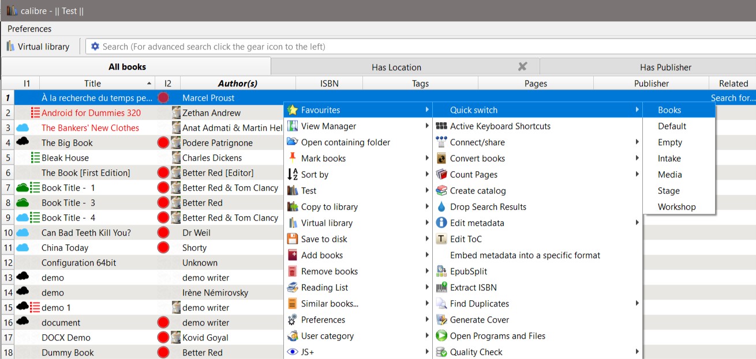Click the Favourites star icon
756x359 pixels.
pyautogui.click(x=293, y=110)
